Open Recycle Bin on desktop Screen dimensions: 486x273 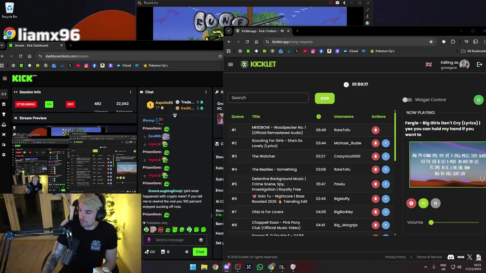(x=9, y=10)
